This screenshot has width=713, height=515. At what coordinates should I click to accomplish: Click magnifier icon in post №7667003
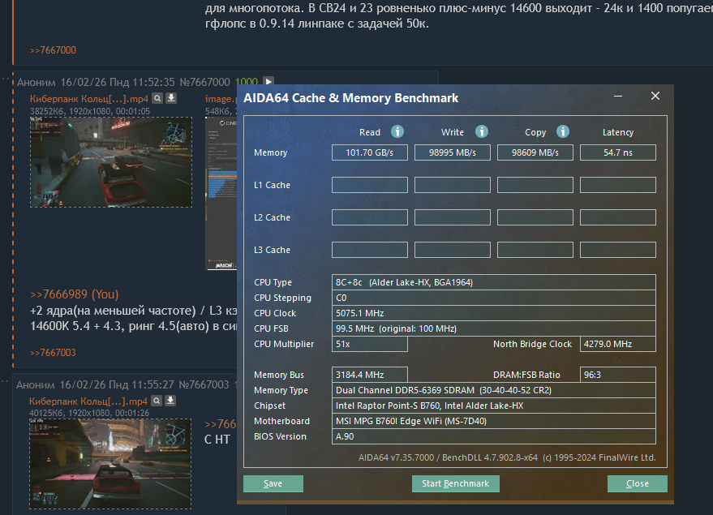click(x=157, y=401)
